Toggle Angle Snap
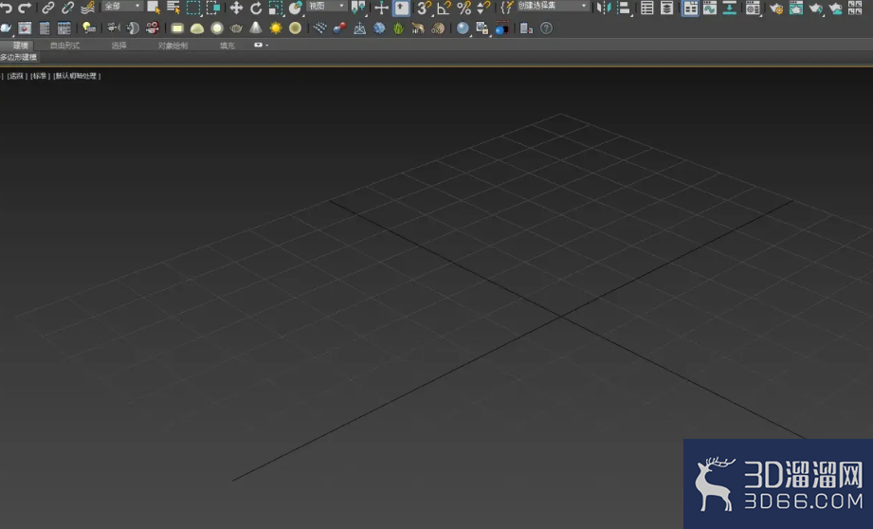Image resolution: width=873 pixels, height=529 pixels. click(x=445, y=8)
